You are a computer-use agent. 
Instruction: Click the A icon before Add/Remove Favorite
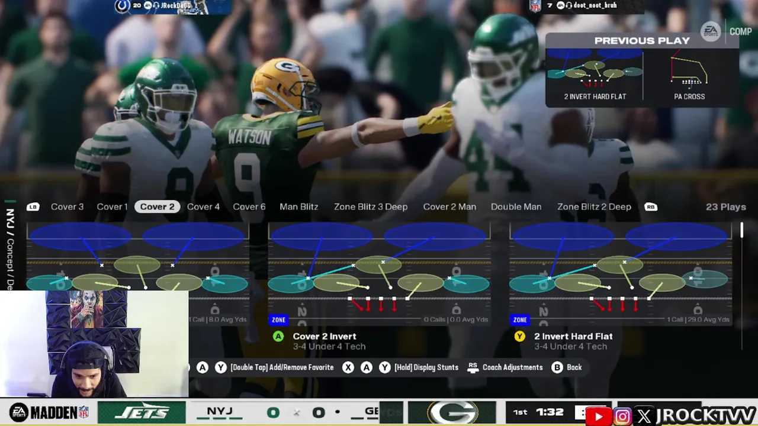(203, 367)
